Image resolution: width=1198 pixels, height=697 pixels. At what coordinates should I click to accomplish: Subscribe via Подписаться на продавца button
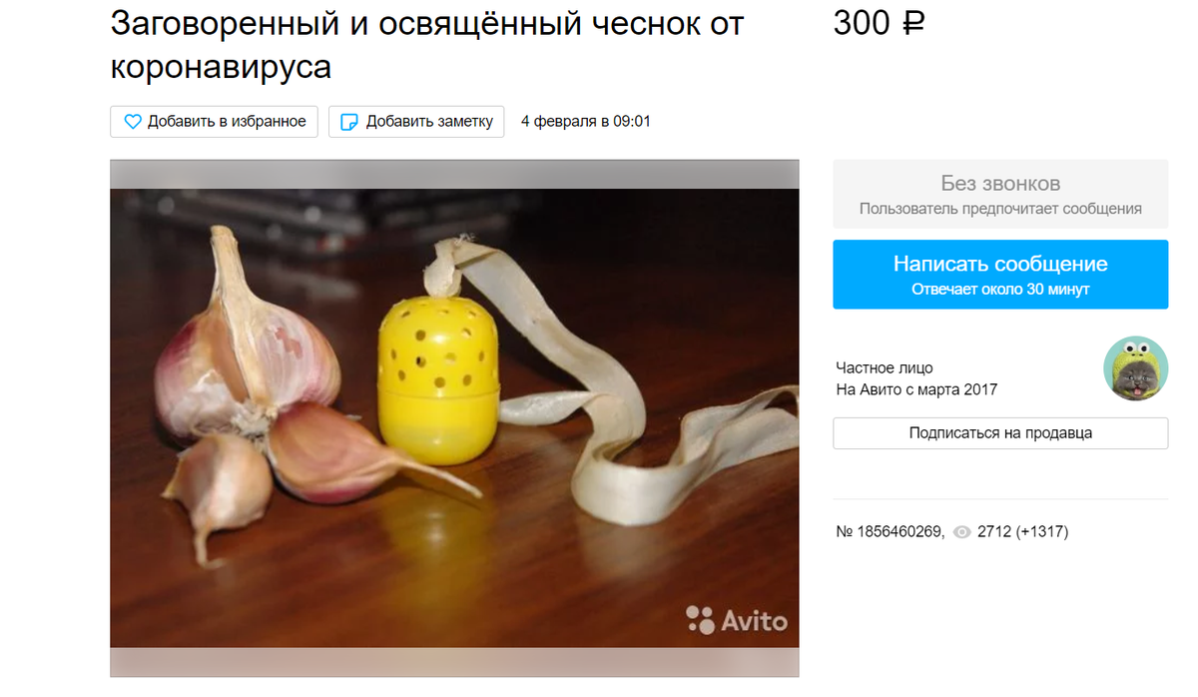[1000, 433]
